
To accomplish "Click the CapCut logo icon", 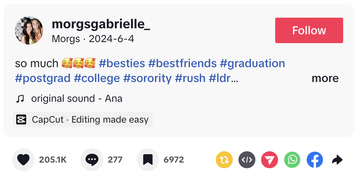I will coord(22,119).
